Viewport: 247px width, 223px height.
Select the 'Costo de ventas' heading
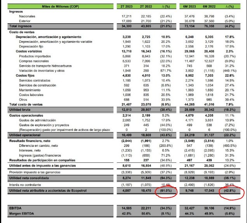tap(22, 32)
